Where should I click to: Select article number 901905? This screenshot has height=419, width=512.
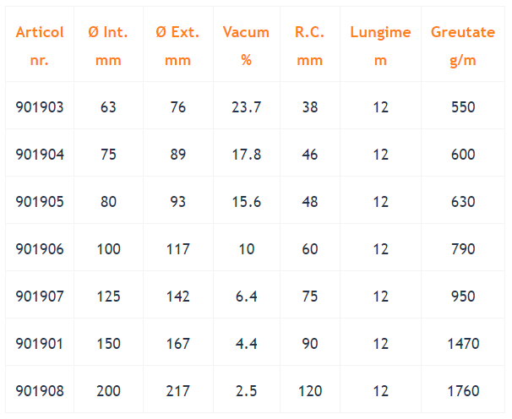[x=40, y=202]
